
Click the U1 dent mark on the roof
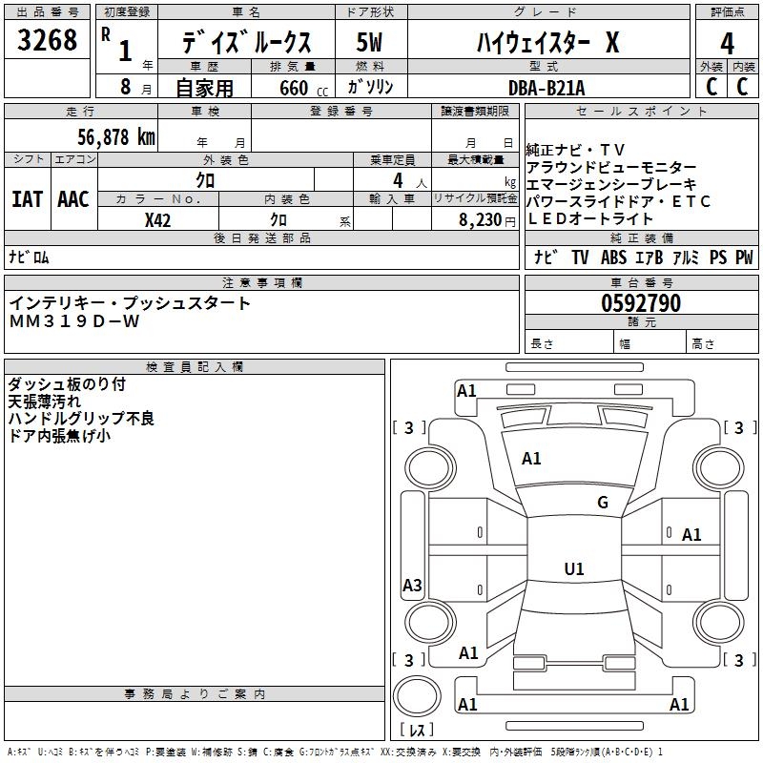(x=574, y=569)
